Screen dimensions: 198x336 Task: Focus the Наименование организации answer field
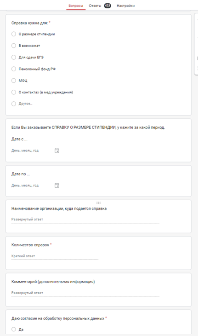[85, 220]
